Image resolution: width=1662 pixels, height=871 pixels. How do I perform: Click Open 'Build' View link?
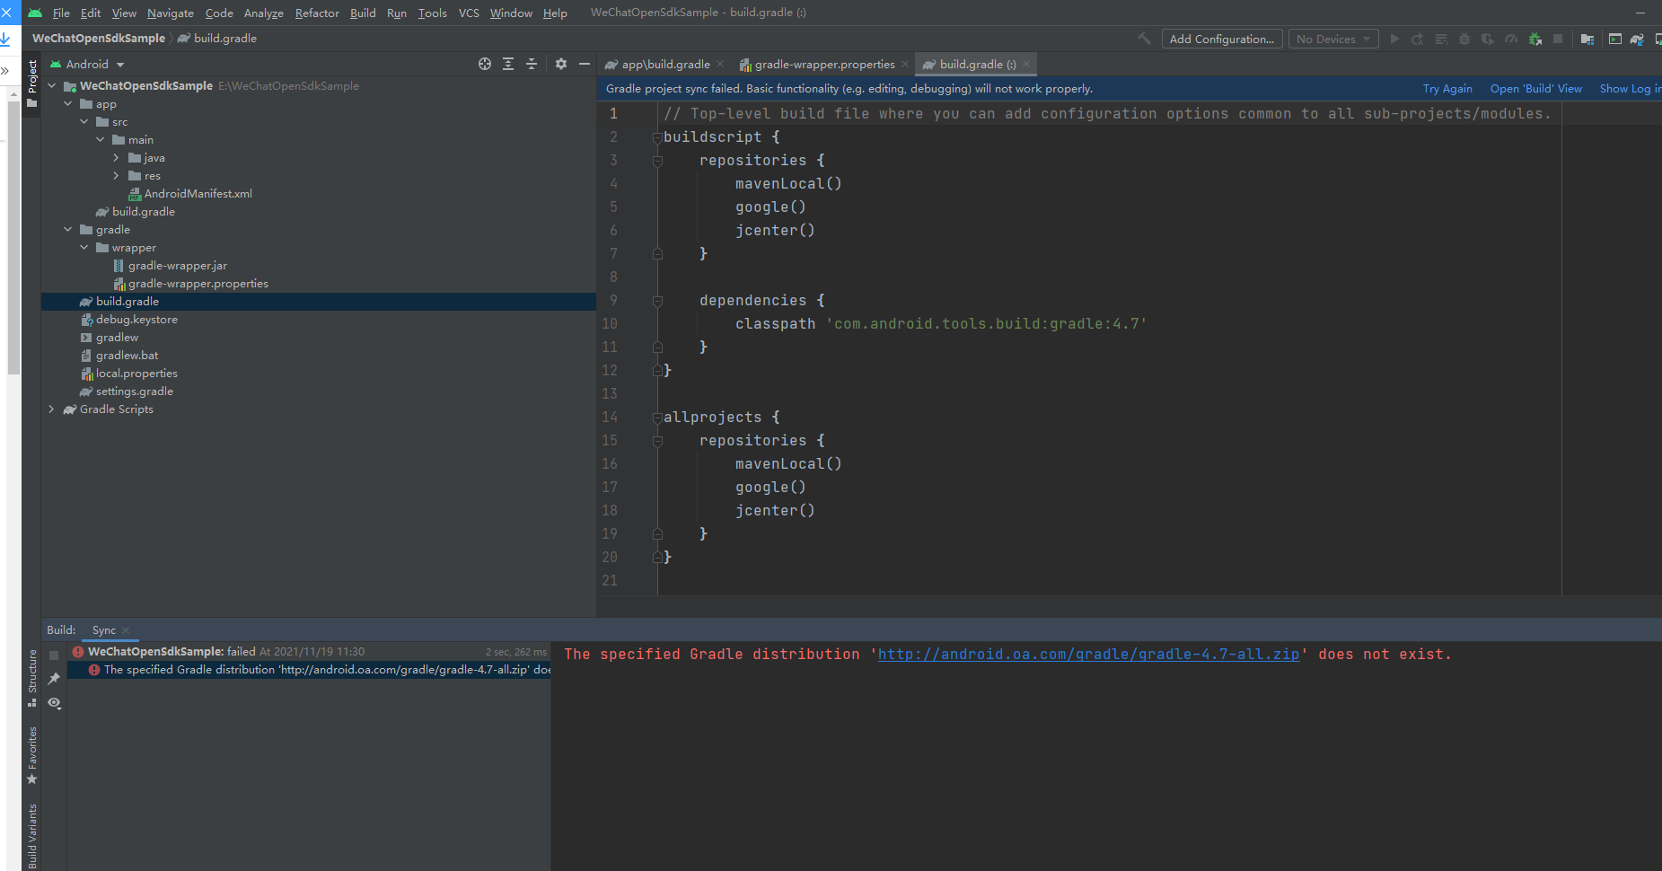point(1536,89)
